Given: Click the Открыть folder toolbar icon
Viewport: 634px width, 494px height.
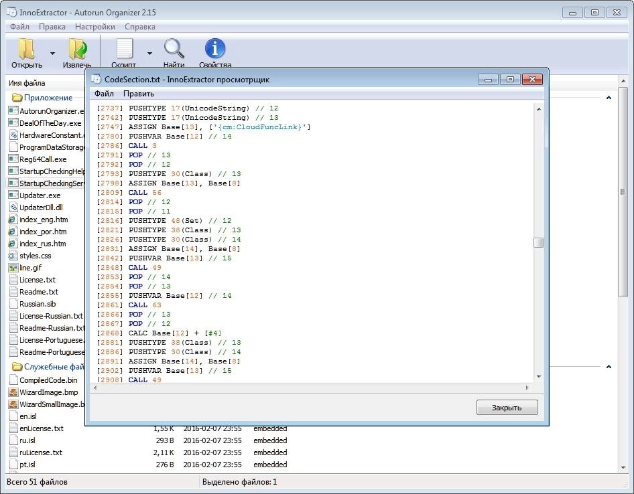Looking at the screenshot, I should [x=27, y=49].
